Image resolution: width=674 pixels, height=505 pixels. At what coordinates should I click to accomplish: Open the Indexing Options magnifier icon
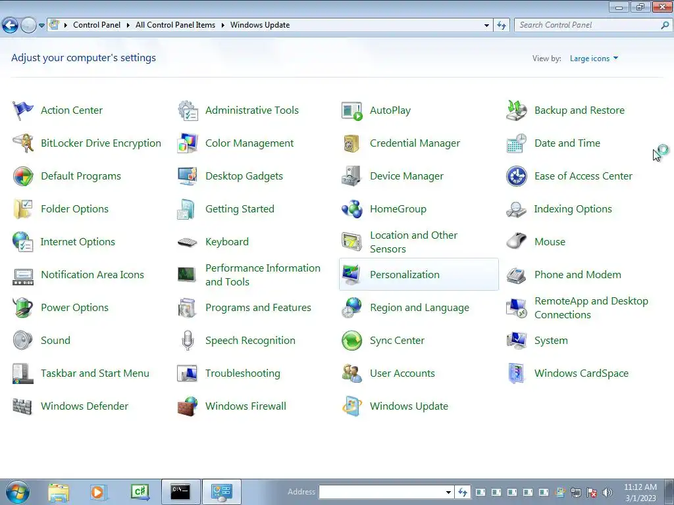point(516,209)
